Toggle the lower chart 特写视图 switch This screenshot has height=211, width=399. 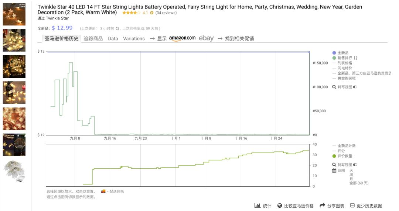pyautogui.click(x=355, y=165)
